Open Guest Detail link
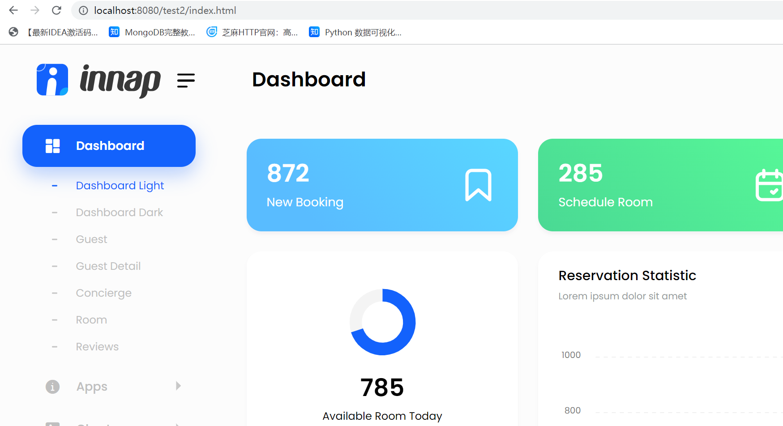The width and height of the screenshot is (783, 426). (x=108, y=266)
